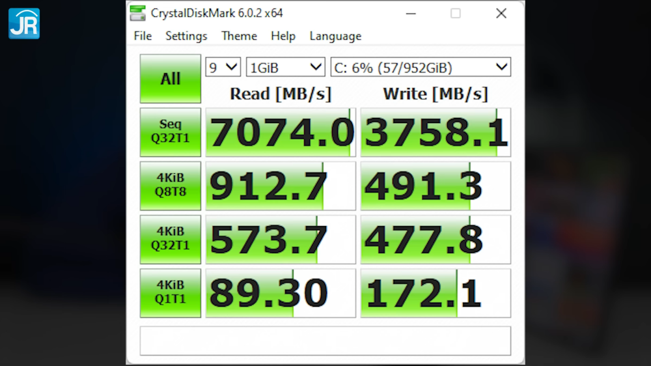Click the 4KiB Q1T1 read result 89.30

[x=281, y=293]
